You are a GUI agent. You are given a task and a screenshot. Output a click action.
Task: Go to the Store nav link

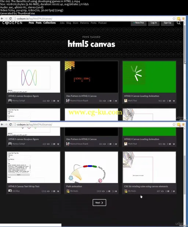point(76,23)
